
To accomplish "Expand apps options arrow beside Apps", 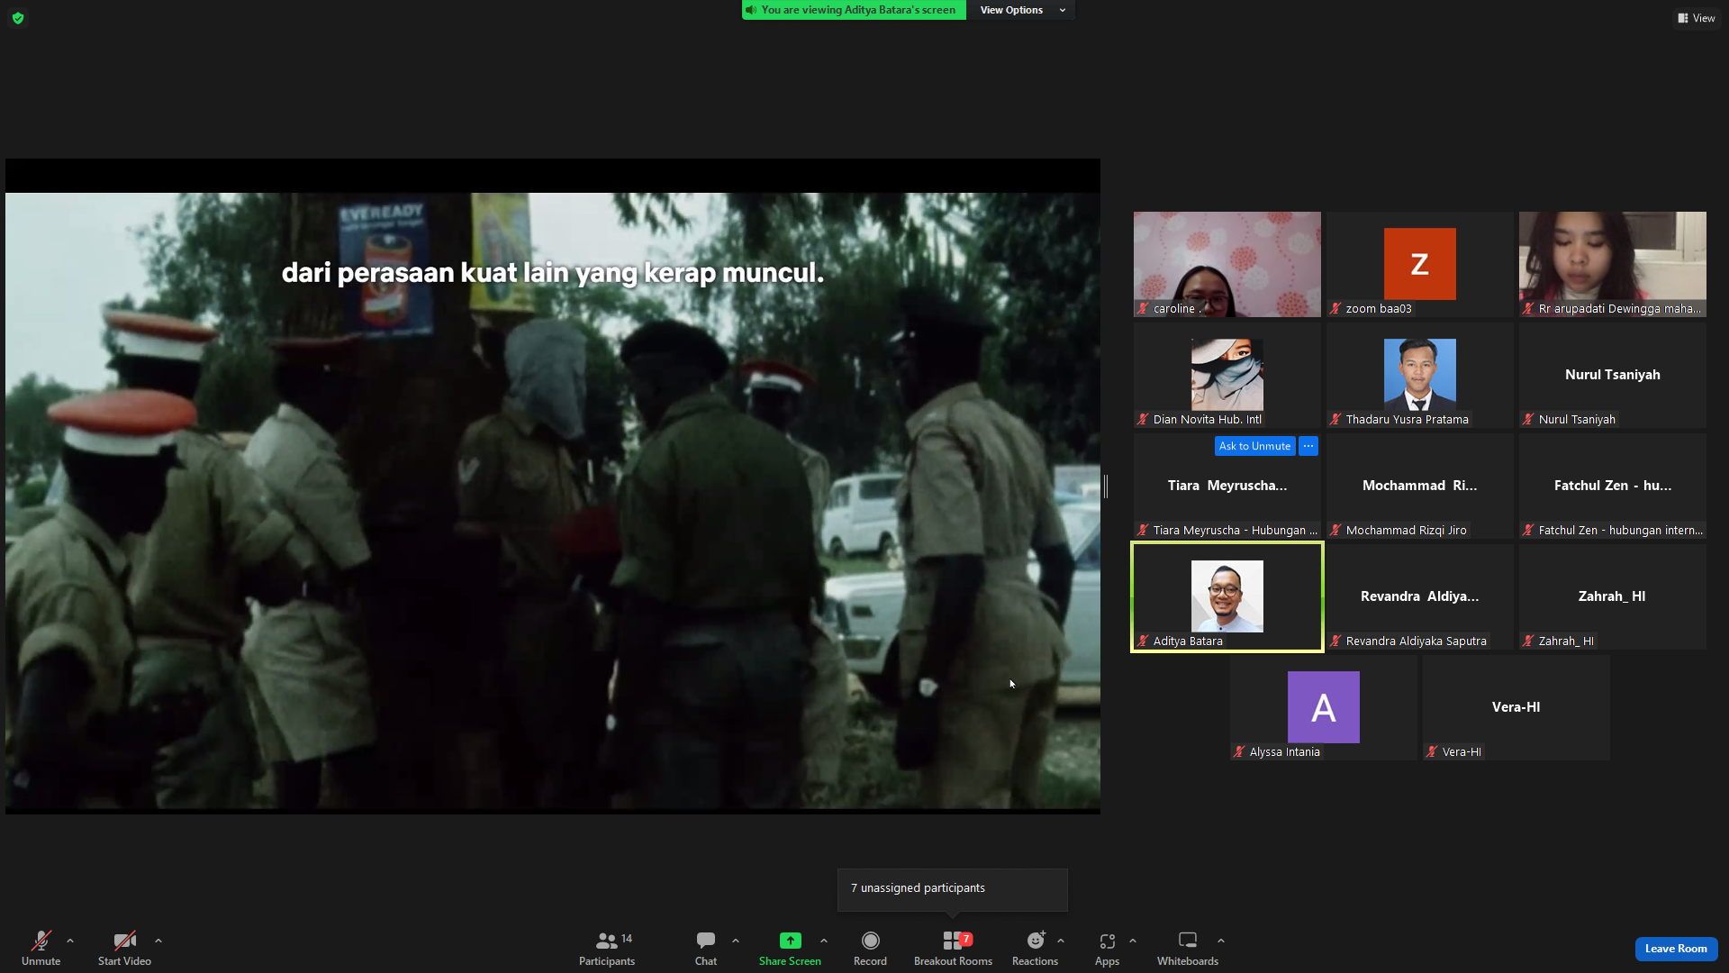I will 1133,941.
